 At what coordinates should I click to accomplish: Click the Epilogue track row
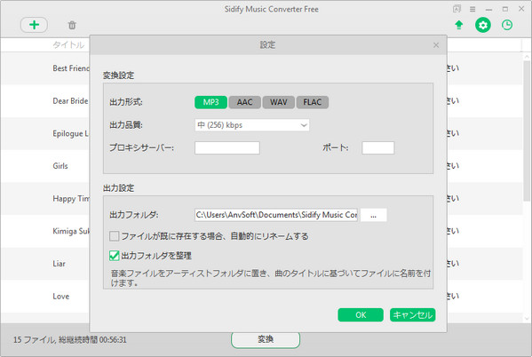click(x=45, y=133)
